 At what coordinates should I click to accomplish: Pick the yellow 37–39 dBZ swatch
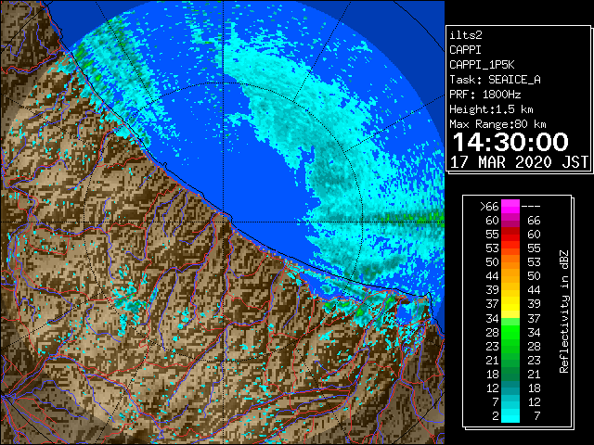[x=510, y=304]
